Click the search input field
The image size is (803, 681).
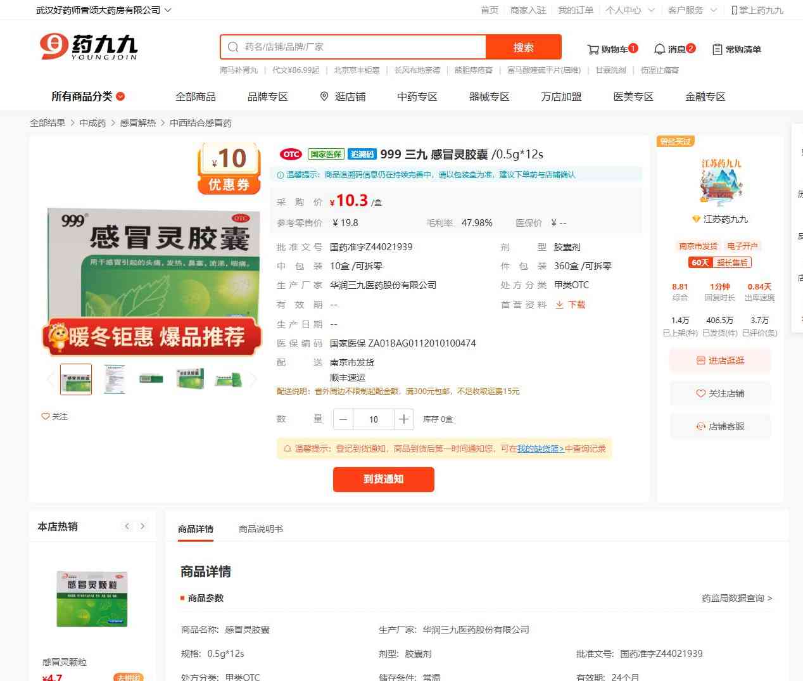pyautogui.click(x=361, y=47)
